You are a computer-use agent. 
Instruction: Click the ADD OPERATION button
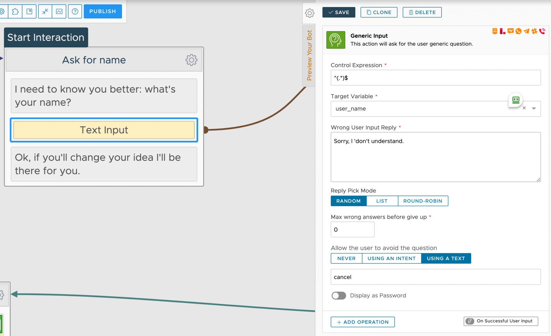click(363, 322)
